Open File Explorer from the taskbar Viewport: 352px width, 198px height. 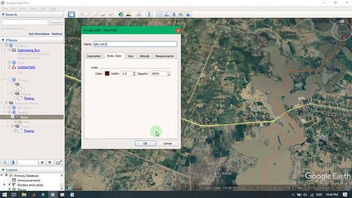pyautogui.click(x=24, y=195)
